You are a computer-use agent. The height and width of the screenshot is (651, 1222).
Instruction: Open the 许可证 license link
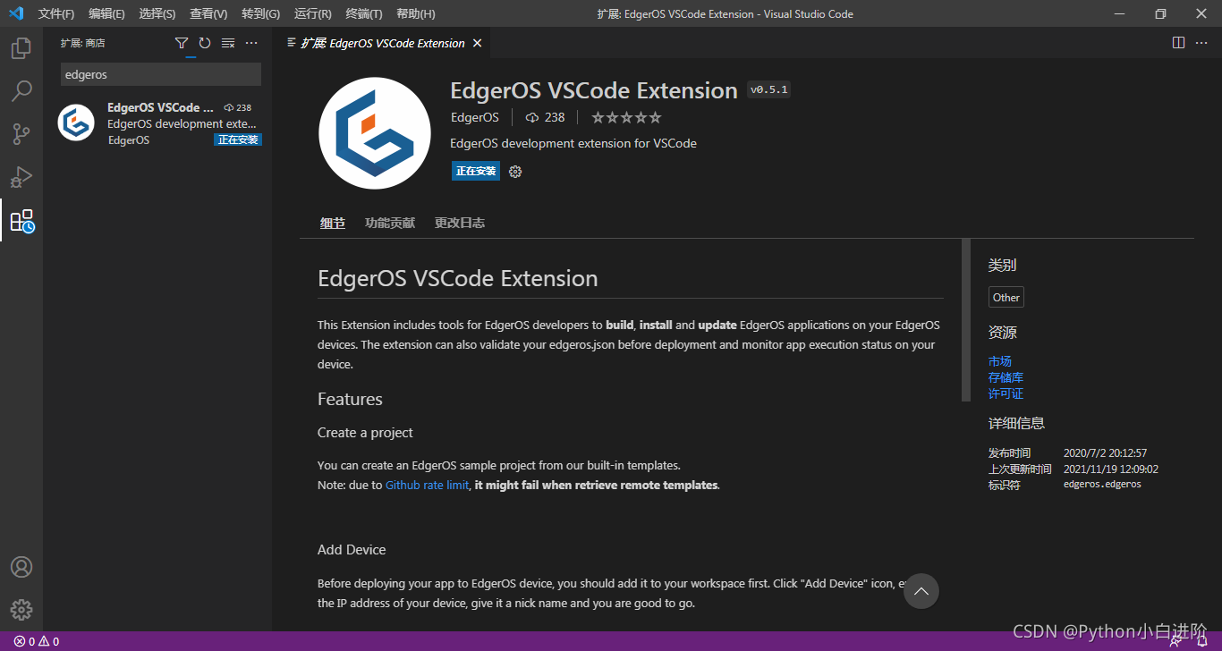(1006, 393)
